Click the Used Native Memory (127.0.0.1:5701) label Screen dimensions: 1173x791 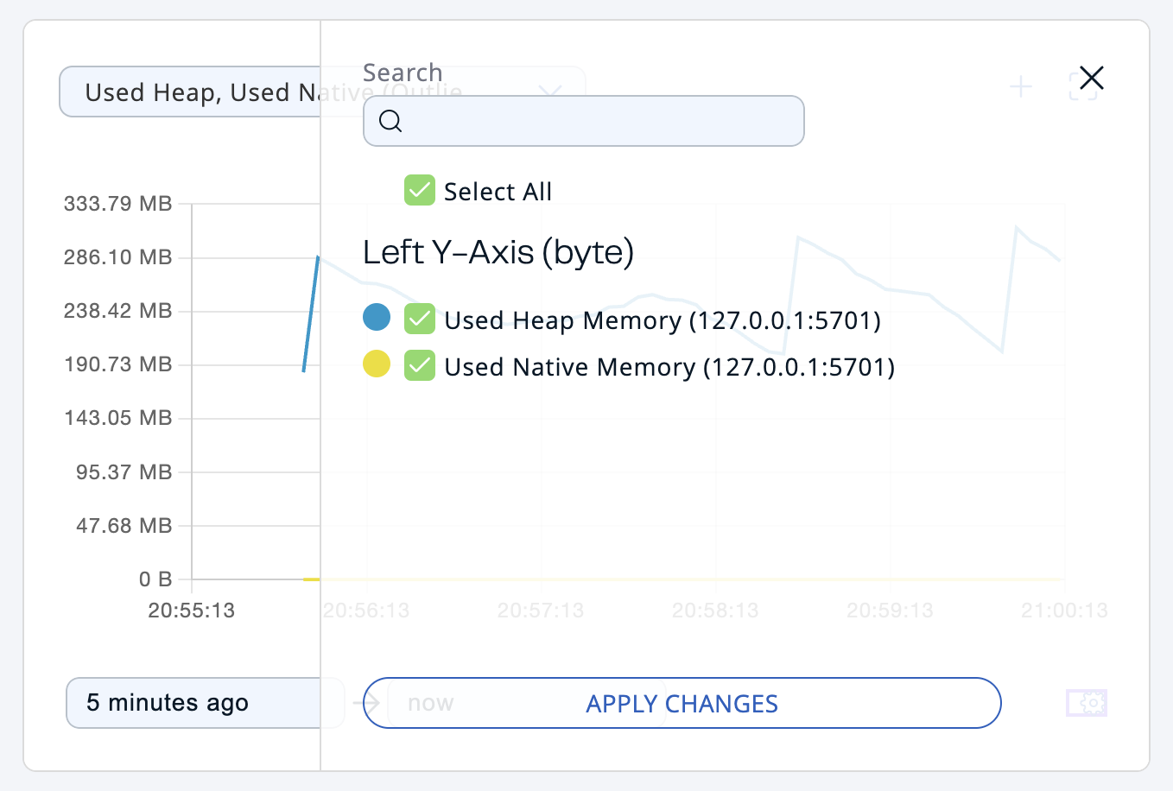669,367
